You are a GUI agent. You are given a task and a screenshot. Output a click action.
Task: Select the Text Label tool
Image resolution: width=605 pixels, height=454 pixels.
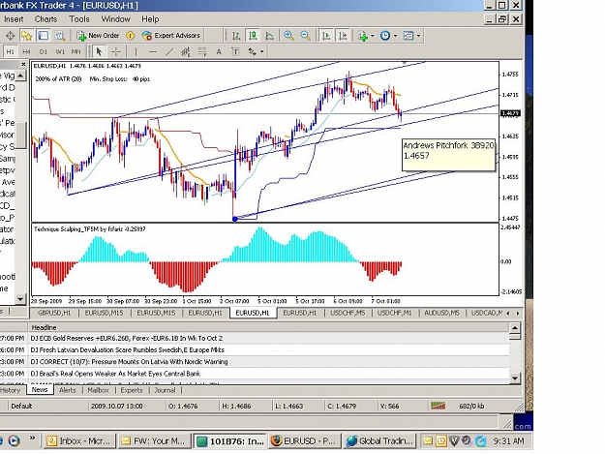click(x=235, y=51)
